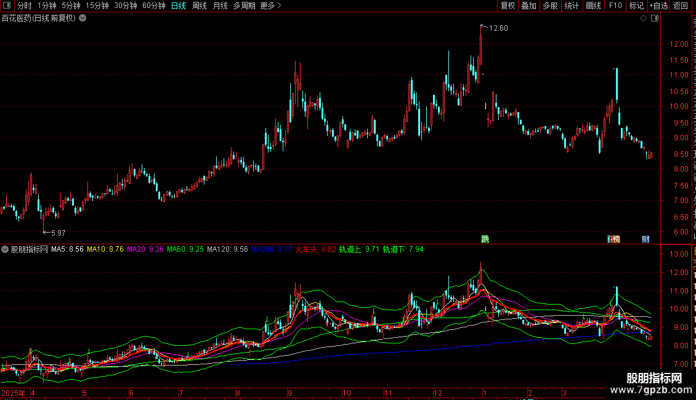The width and height of the screenshot is (696, 400).
Task: Open the indicator dropdown beside 股朋指标网
Action: [5, 249]
